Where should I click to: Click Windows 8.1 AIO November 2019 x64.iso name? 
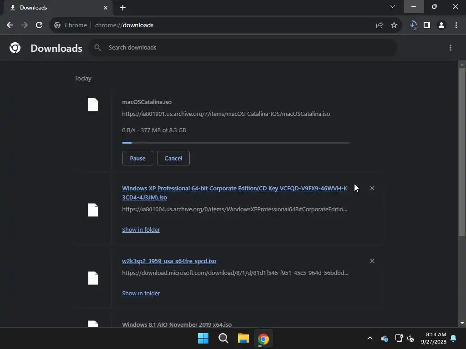coord(177,324)
